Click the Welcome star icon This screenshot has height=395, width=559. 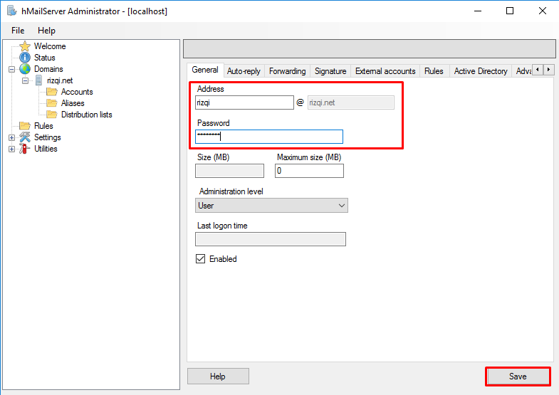[25, 46]
